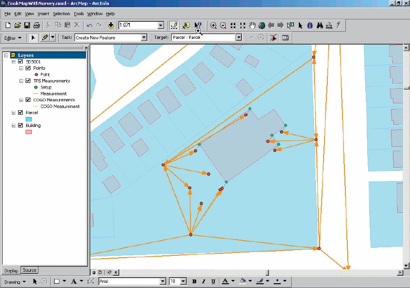Click the blue Parcel symbol swatch
The width and height of the screenshot is (410, 288).
pyautogui.click(x=28, y=119)
